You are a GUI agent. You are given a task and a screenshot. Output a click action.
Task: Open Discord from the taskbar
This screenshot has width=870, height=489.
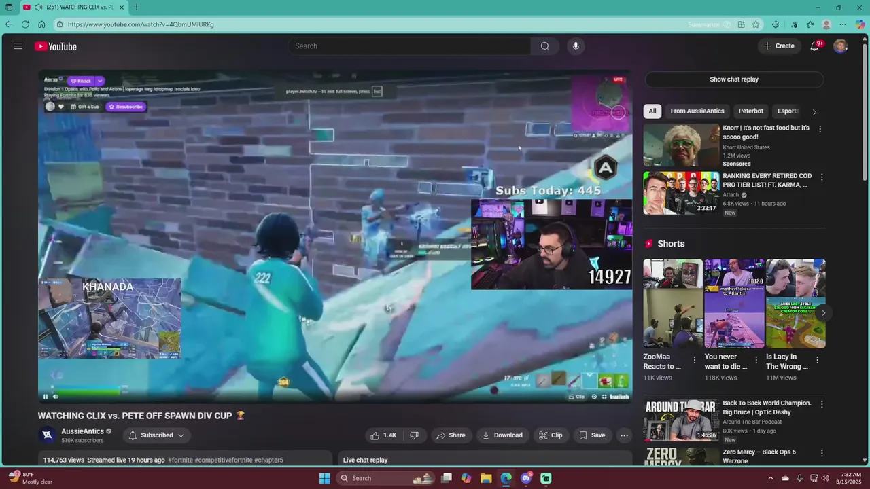pyautogui.click(x=526, y=478)
